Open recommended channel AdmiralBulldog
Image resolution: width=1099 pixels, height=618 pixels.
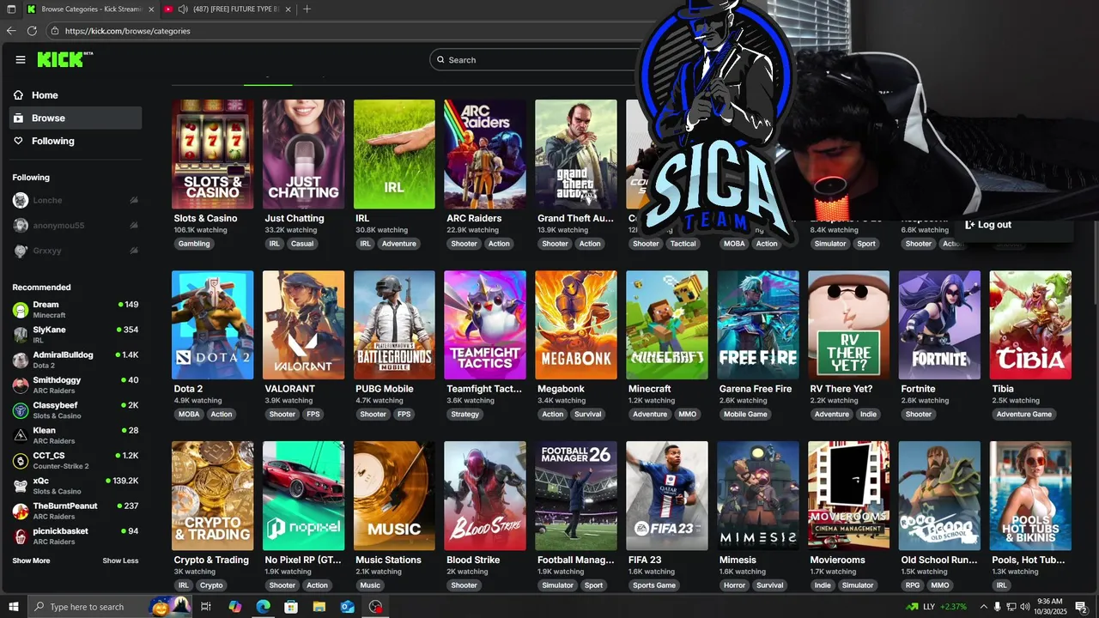[x=76, y=360]
